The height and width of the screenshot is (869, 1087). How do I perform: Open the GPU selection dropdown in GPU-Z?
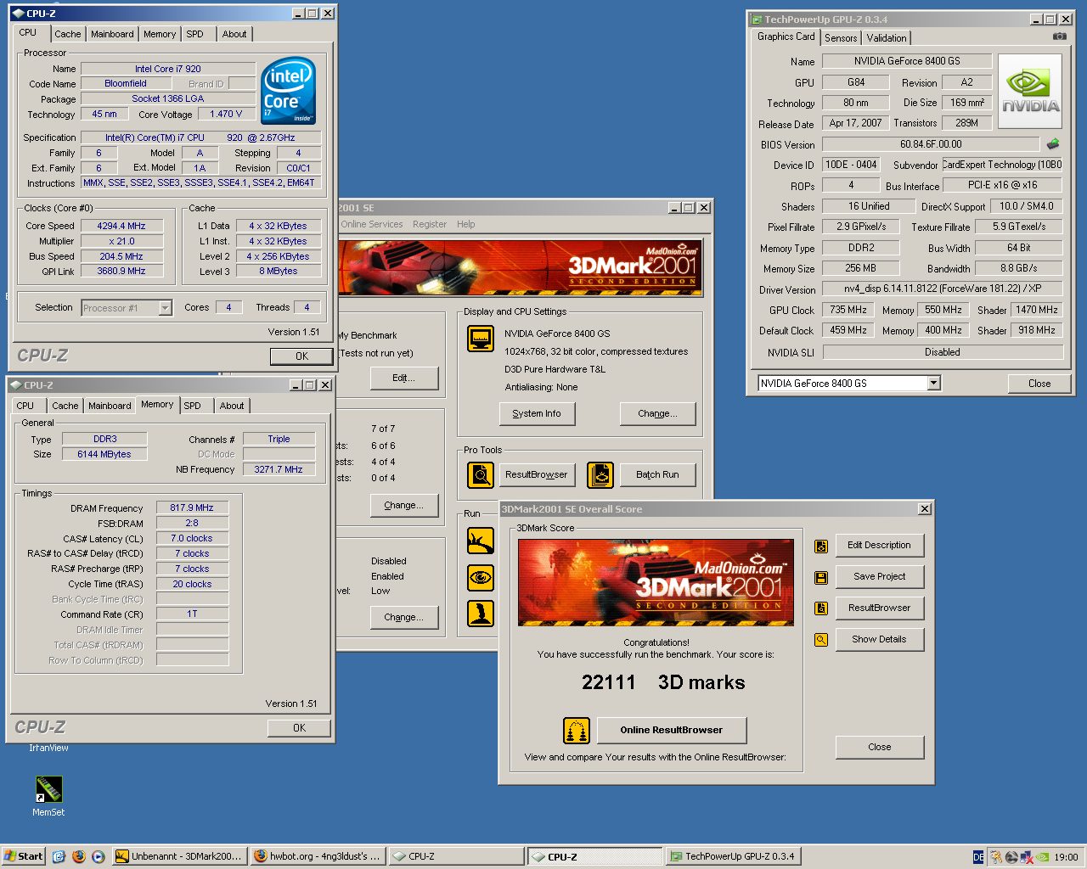[934, 384]
